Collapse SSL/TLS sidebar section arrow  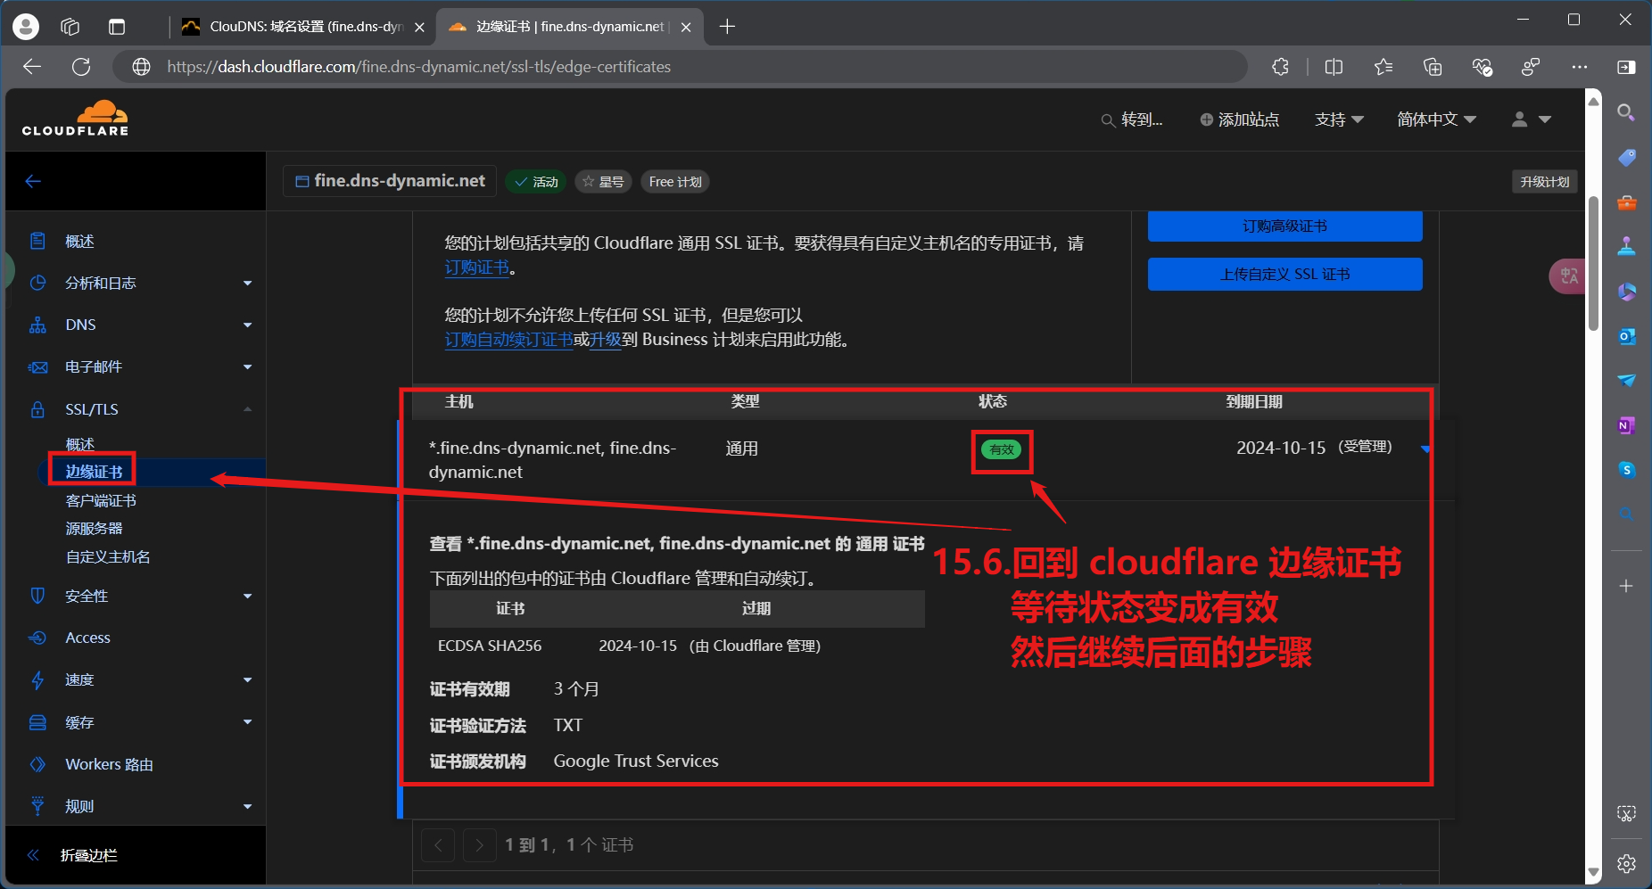click(x=247, y=409)
